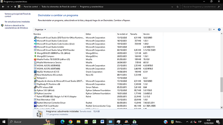Image resolution: width=223 pixels, height=125 pixels.
Task: Select the Python Launcher icon
Action: (35, 93)
